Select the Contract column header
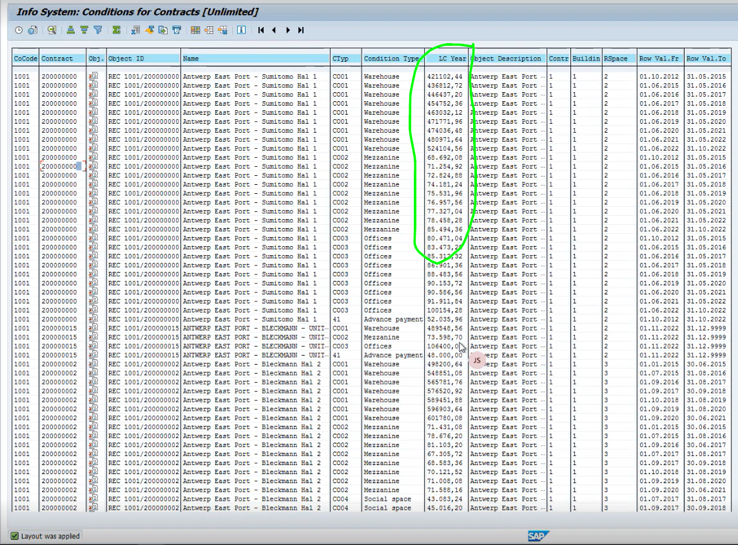This screenshot has height=545, width=738. point(63,59)
